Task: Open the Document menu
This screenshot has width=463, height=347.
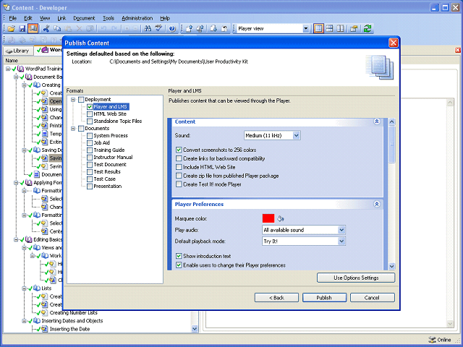Action: tap(84, 18)
